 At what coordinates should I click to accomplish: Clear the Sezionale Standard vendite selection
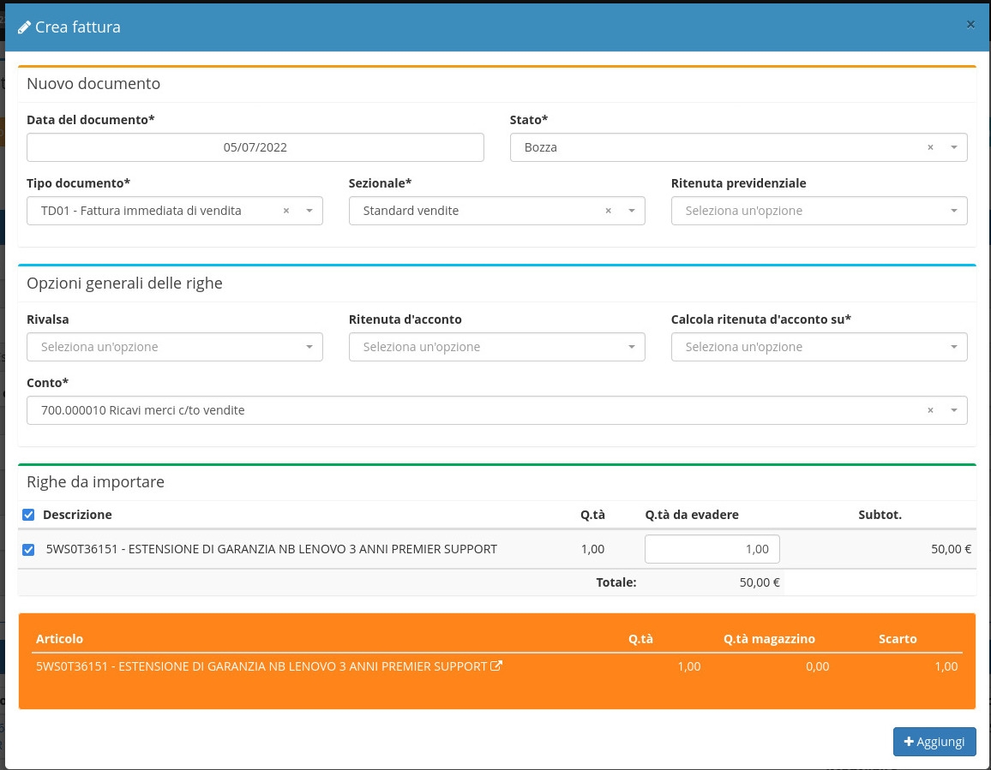click(609, 211)
